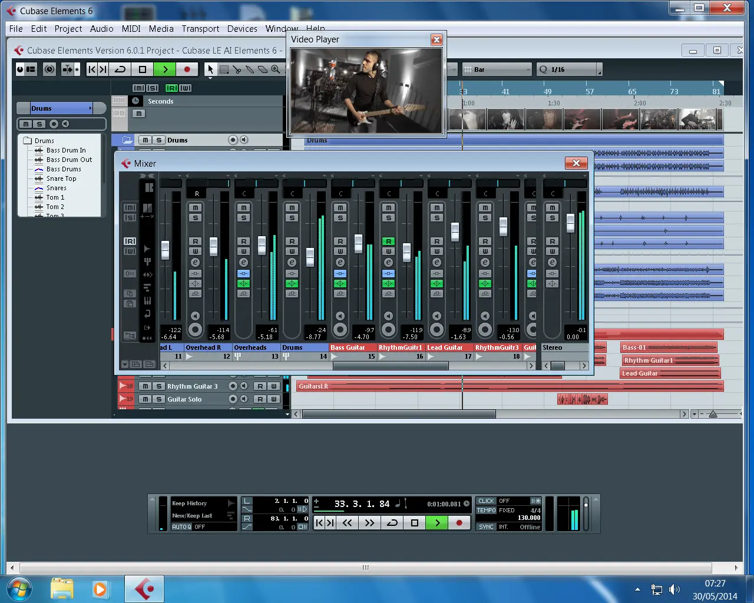The width and height of the screenshot is (754, 603).
Task: Start playback from the project toolbar
Action: pos(165,69)
